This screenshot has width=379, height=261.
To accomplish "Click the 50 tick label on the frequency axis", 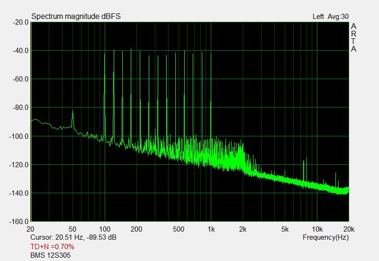I will point(73,229).
